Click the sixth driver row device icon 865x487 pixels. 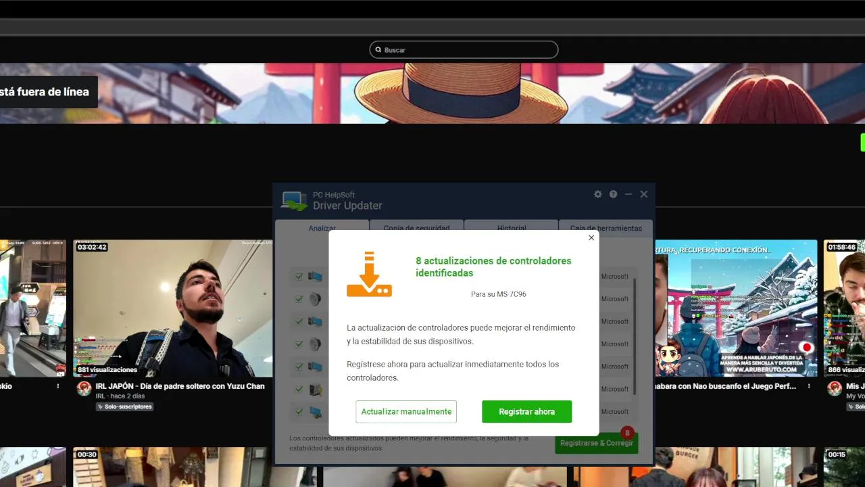[x=315, y=389]
